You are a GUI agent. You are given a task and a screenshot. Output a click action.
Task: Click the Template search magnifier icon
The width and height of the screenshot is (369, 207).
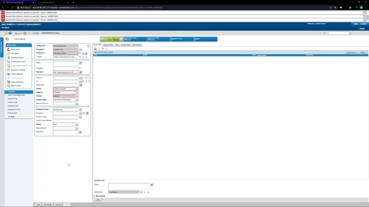(80, 68)
